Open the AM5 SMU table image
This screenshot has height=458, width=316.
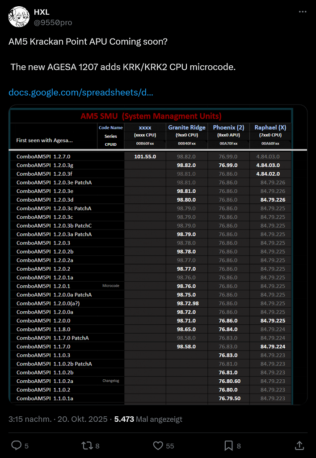158,254
